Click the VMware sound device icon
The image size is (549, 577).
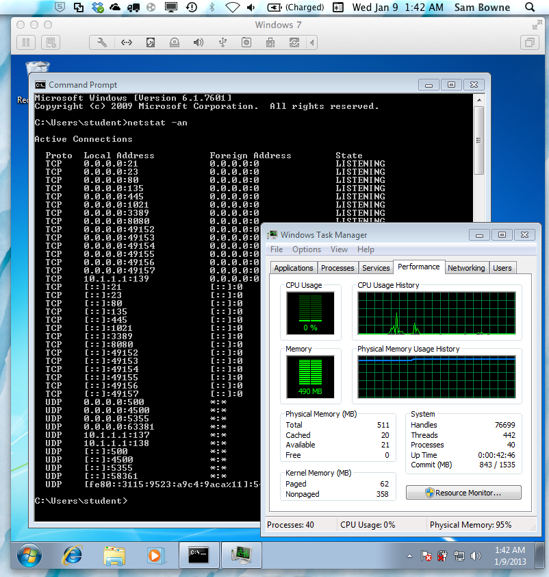(x=198, y=42)
